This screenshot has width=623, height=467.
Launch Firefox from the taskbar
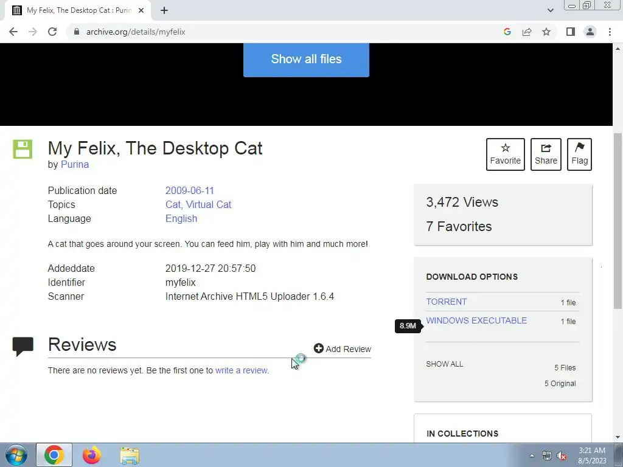point(92,455)
